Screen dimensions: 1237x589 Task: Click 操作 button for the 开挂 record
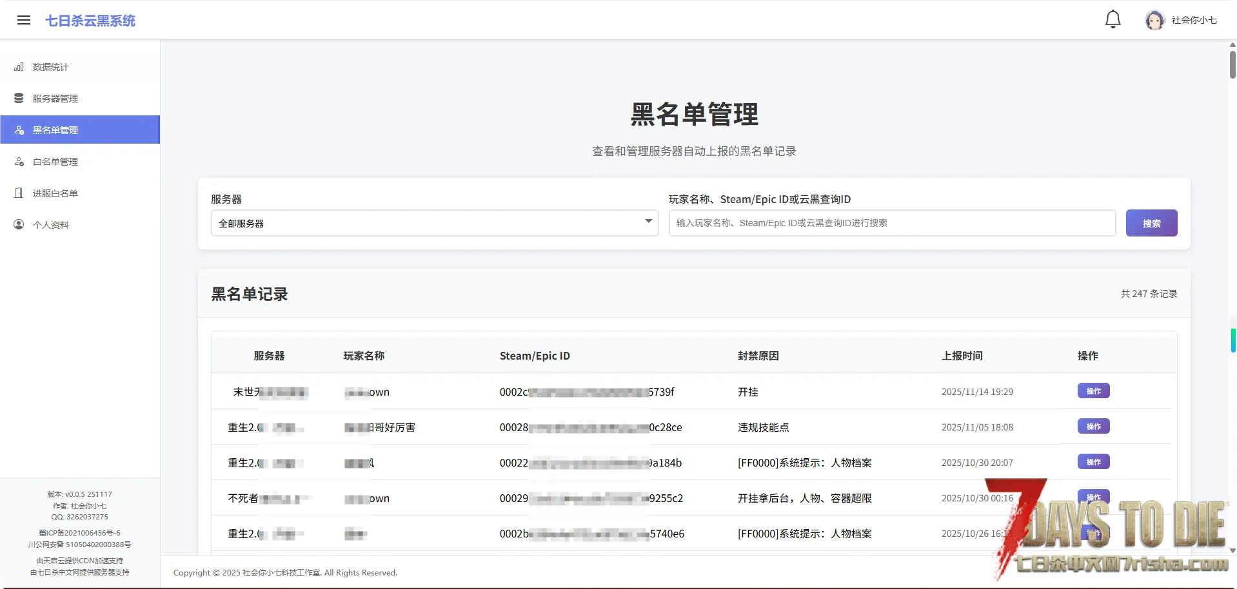1093,391
